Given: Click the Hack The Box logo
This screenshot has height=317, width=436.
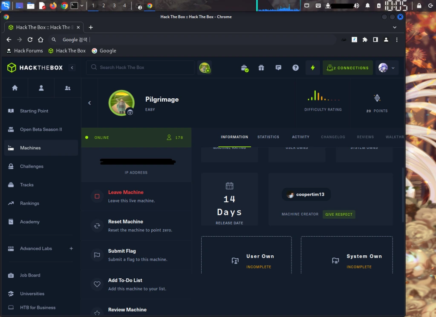Looking at the screenshot, I should coord(35,68).
